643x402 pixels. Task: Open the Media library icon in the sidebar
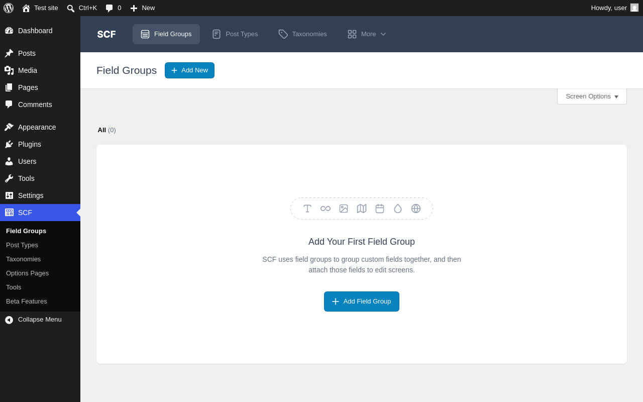coord(9,70)
